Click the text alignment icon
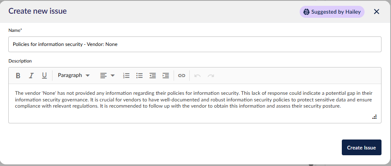This screenshot has height=166, width=391. click(x=103, y=75)
